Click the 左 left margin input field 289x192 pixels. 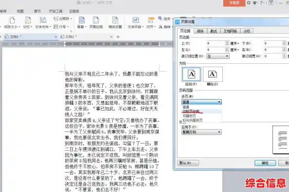[x=216, y=50]
